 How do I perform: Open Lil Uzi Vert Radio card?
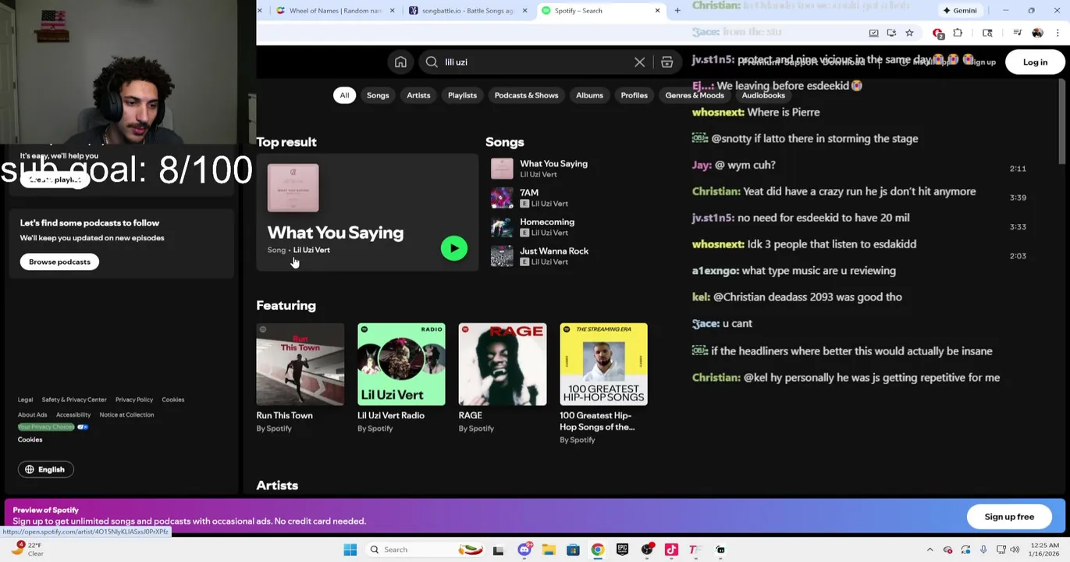tap(401, 379)
